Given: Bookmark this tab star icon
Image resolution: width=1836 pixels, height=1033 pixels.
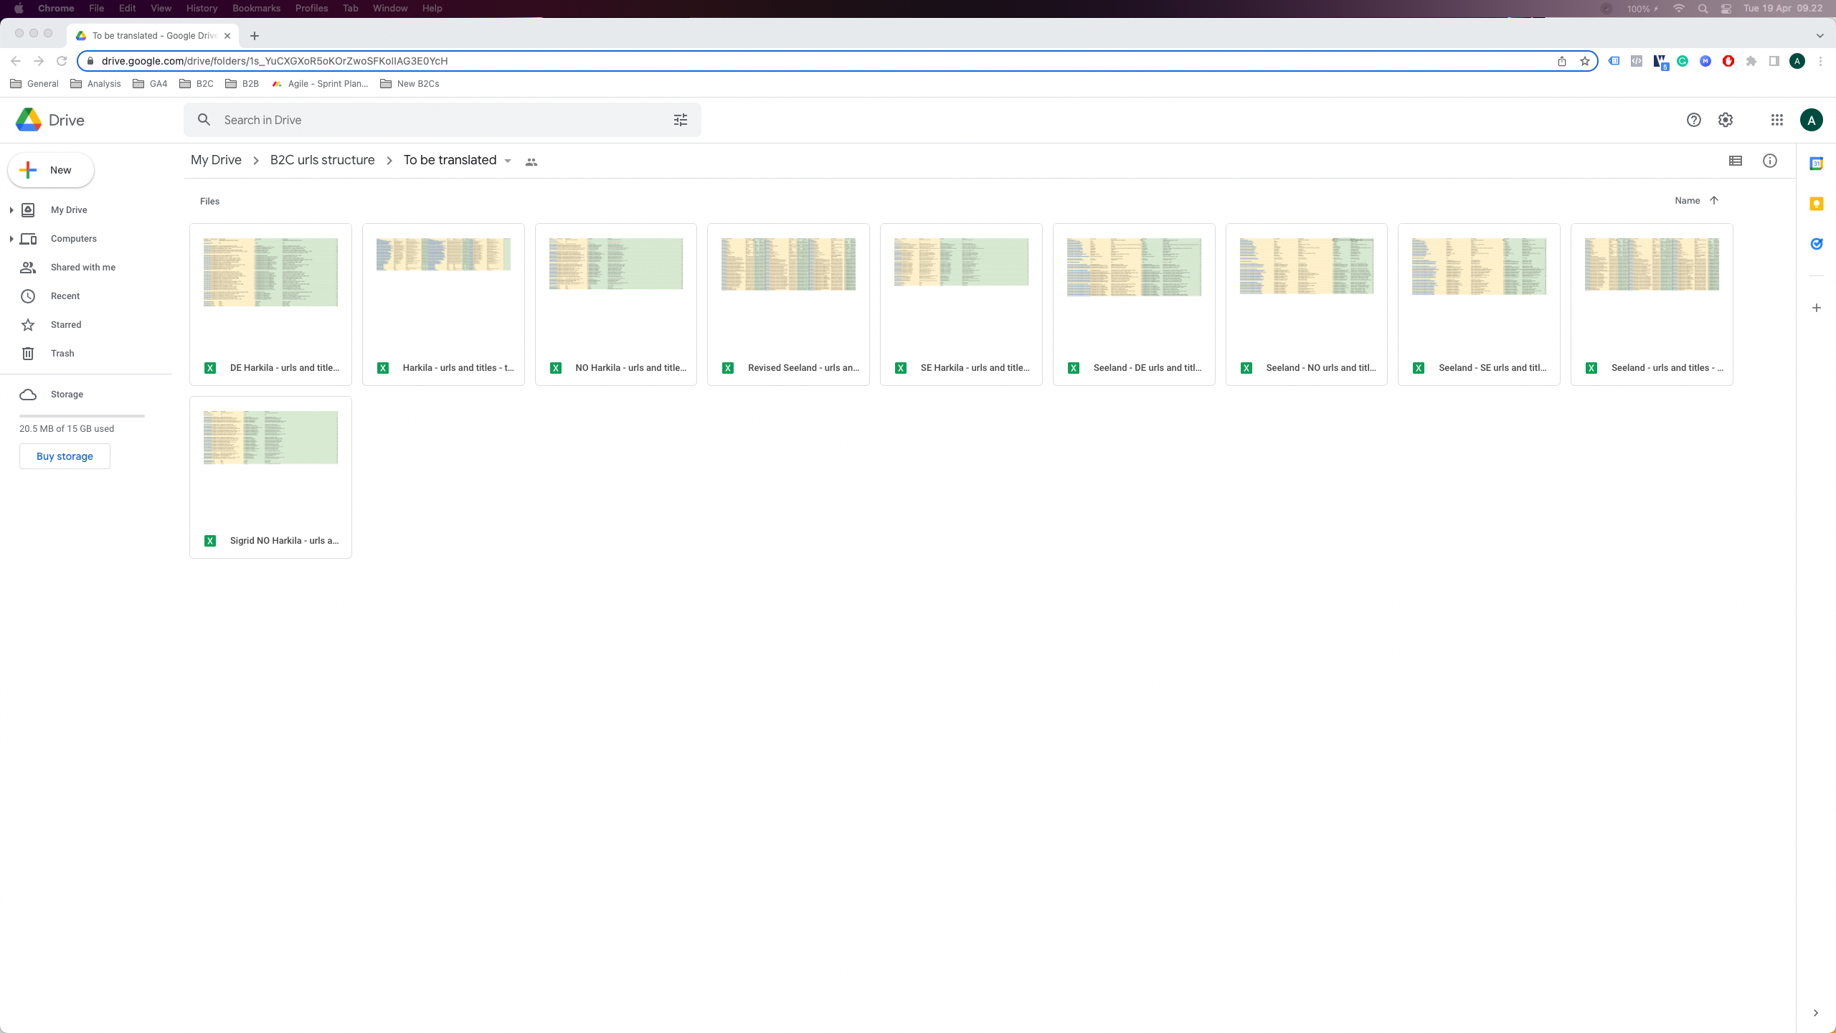Looking at the screenshot, I should pyautogui.click(x=1585, y=61).
